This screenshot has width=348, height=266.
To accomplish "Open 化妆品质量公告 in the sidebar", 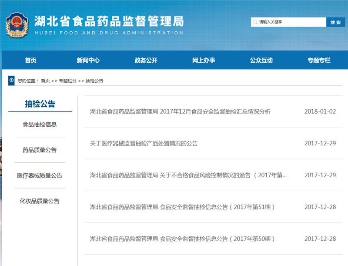I will [40, 201].
